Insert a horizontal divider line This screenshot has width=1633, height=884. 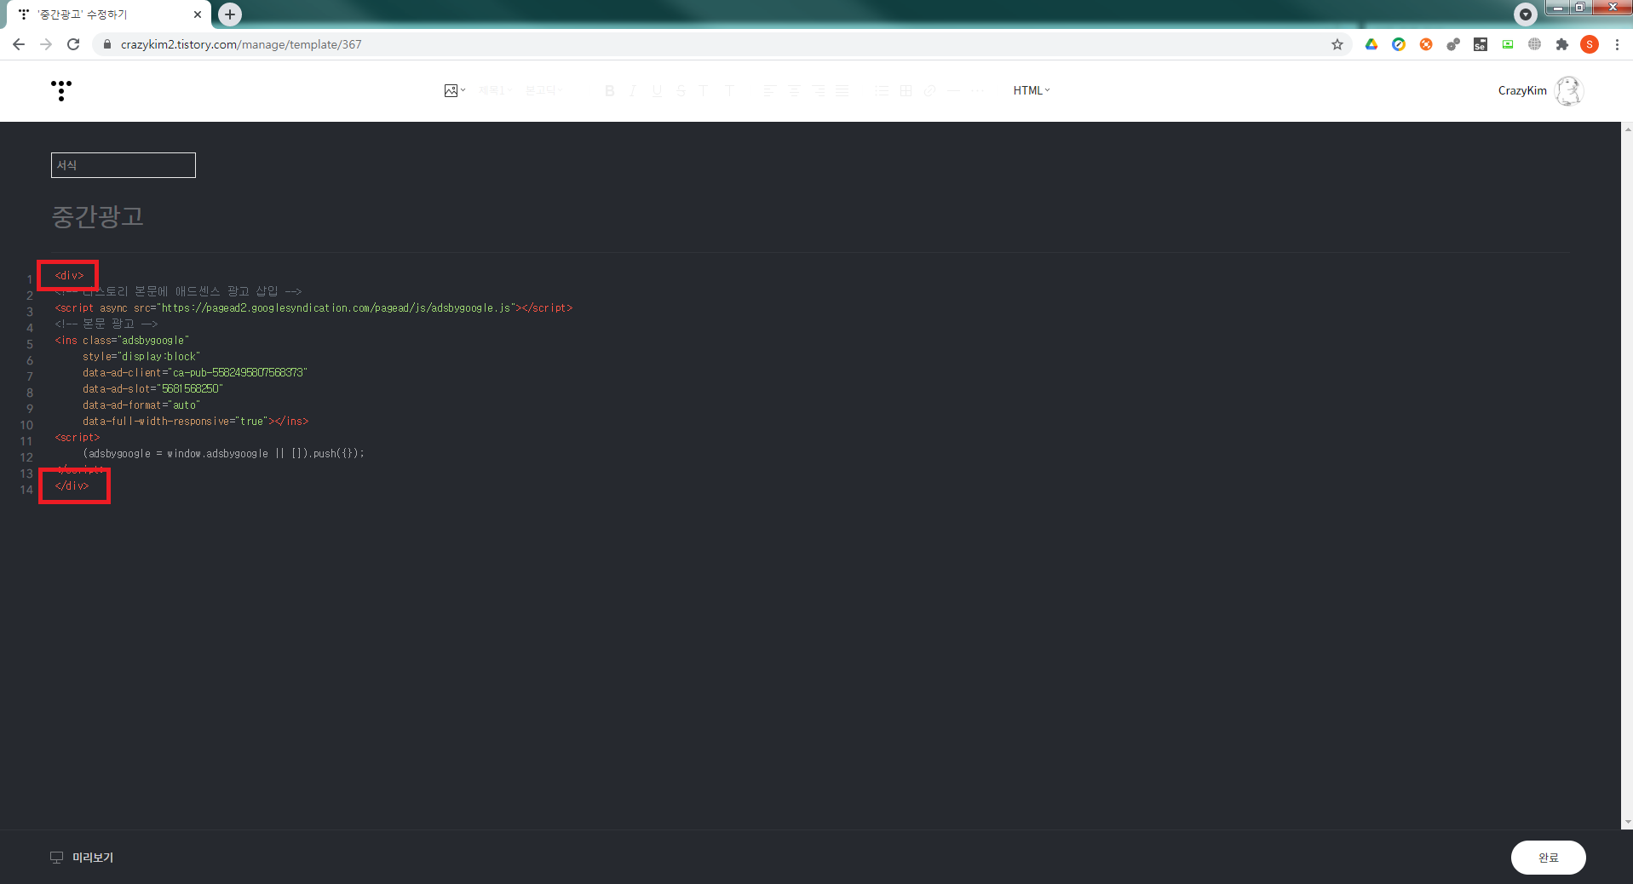click(x=954, y=90)
